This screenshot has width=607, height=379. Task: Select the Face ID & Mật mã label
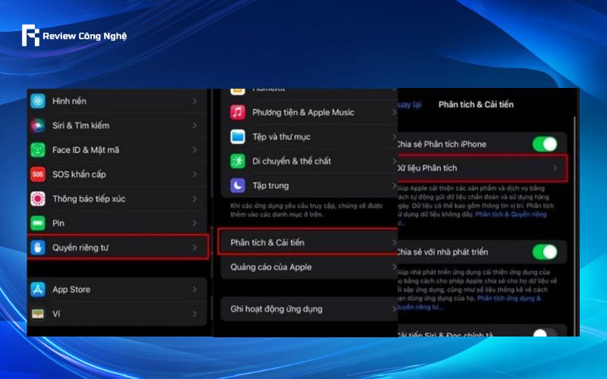click(86, 149)
